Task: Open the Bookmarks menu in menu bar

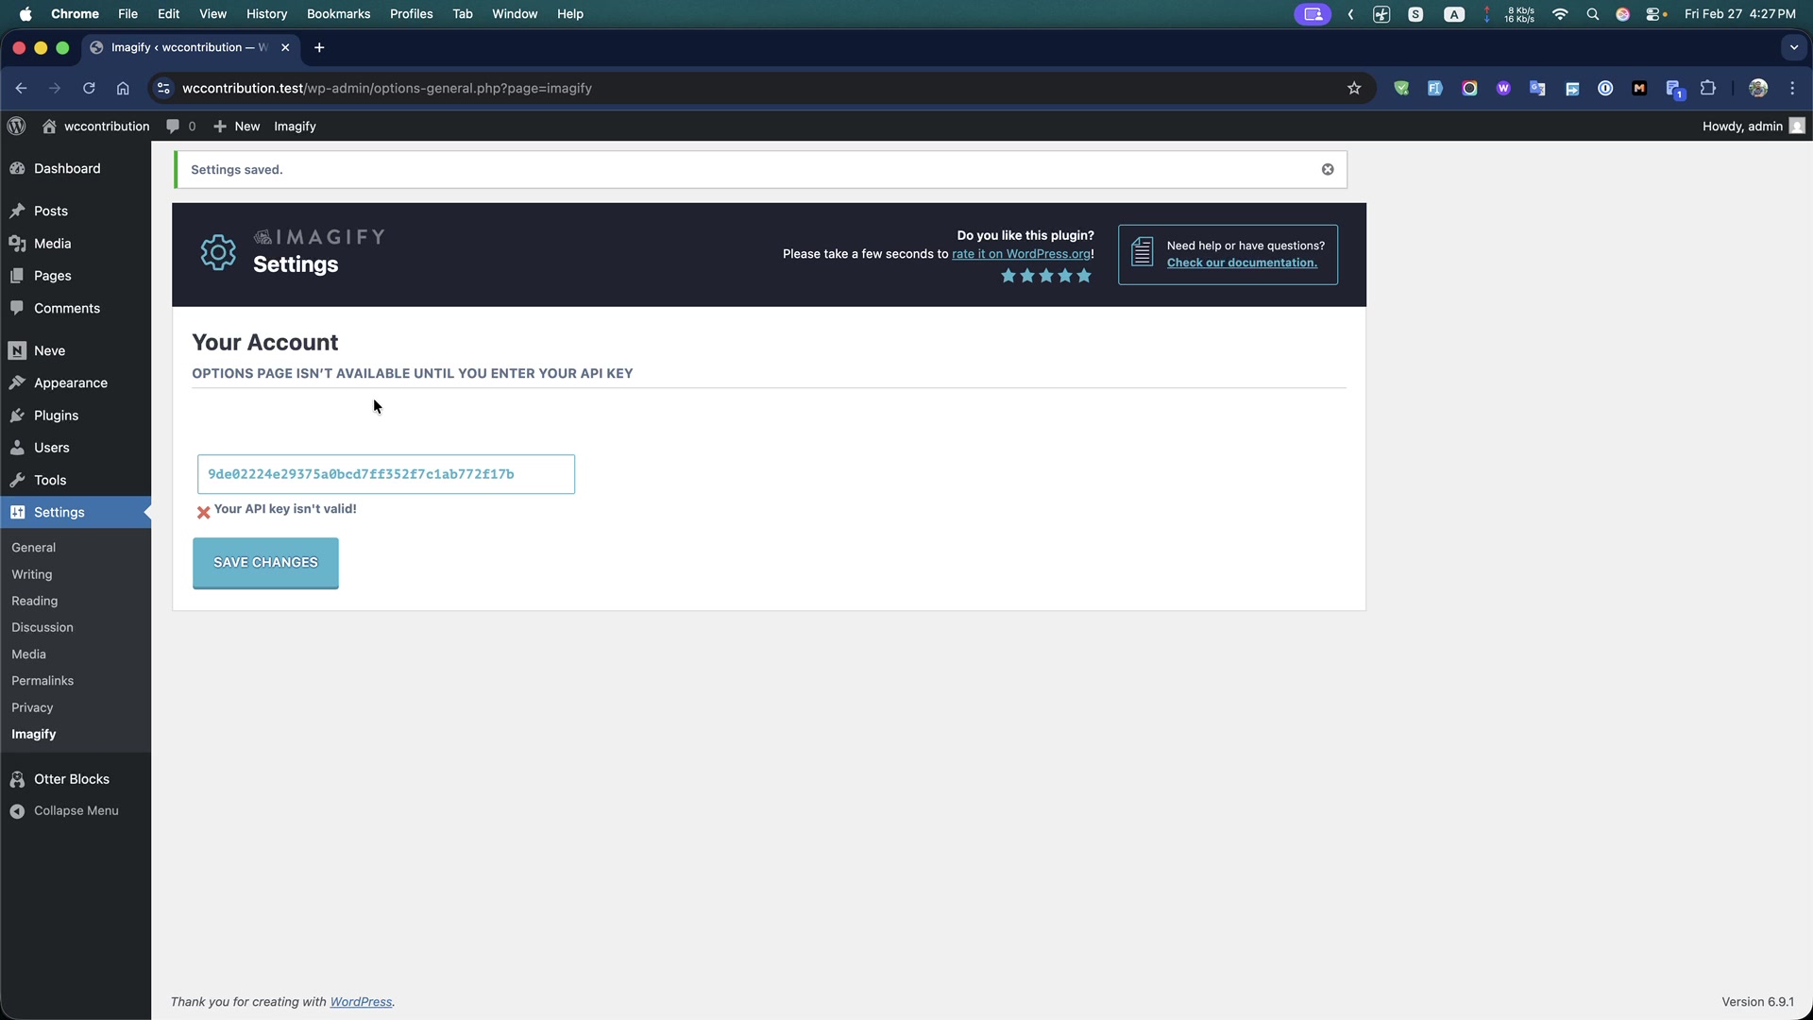Action: tap(338, 14)
